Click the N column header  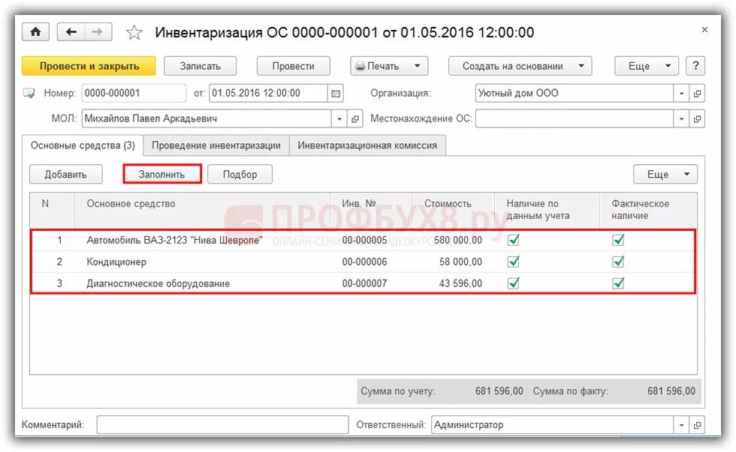point(52,210)
